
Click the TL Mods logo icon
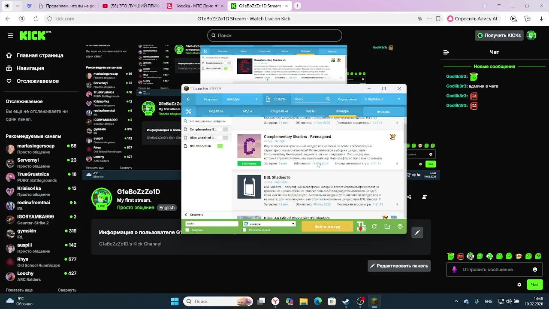pos(362,226)
